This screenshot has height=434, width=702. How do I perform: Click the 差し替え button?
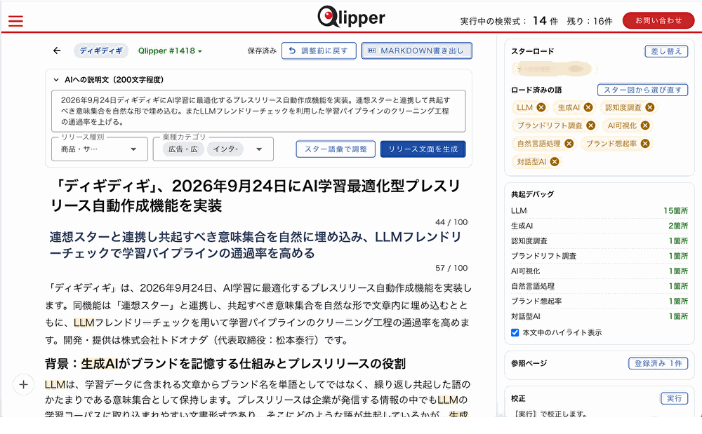coord(666,51)
